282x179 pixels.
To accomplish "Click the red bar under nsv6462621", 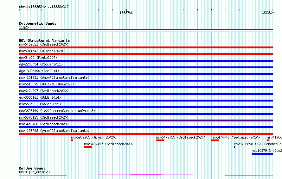I will pyautogui.click(x=146, y=47).
